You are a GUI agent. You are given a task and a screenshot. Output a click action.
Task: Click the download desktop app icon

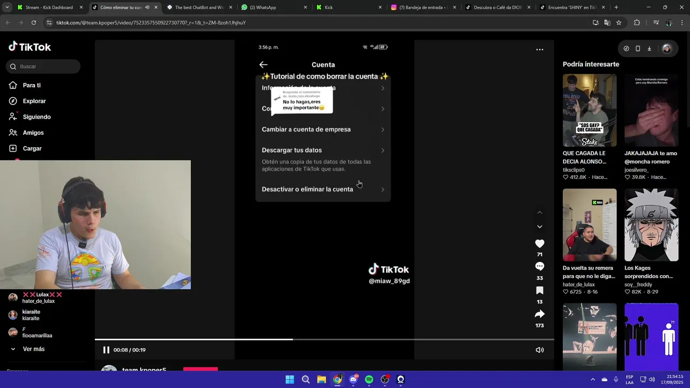(x=649, y=48)
